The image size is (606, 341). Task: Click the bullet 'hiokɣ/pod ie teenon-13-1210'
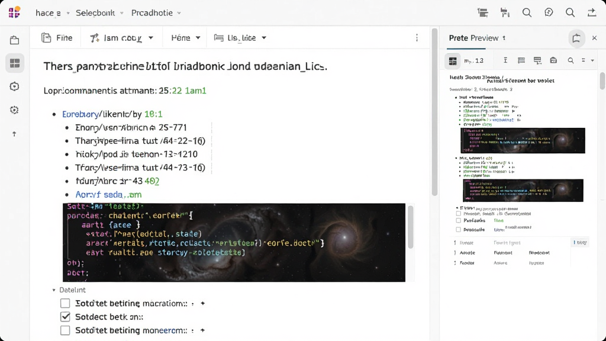pyautogui.click(x=136, y=155)
